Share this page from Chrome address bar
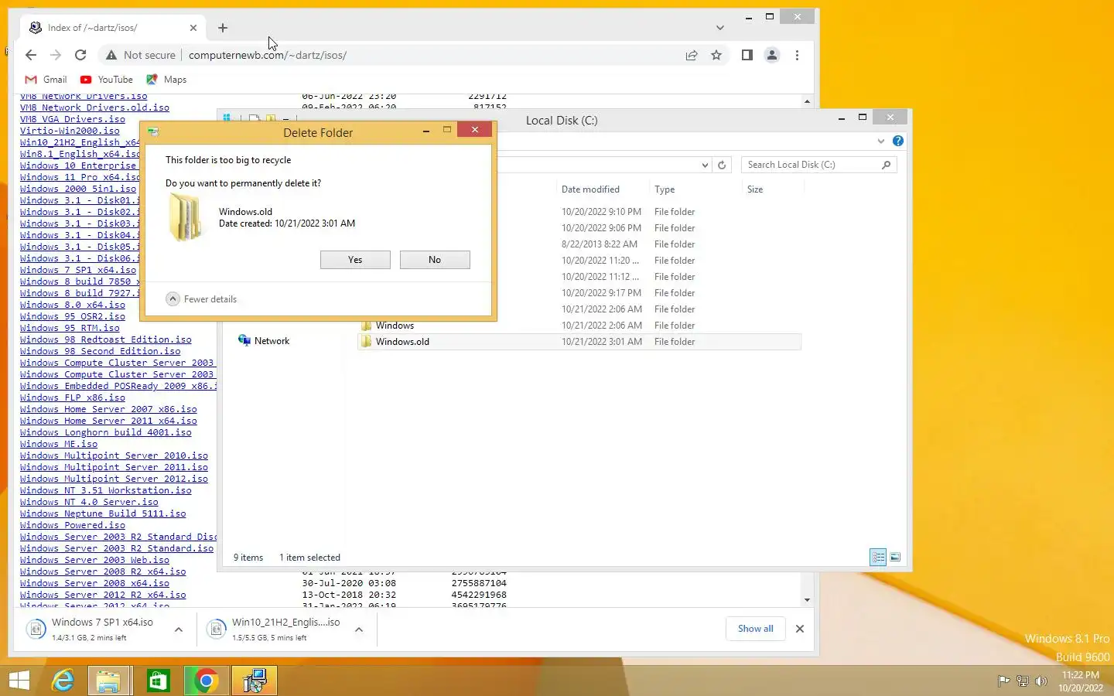 click(692, 55)
